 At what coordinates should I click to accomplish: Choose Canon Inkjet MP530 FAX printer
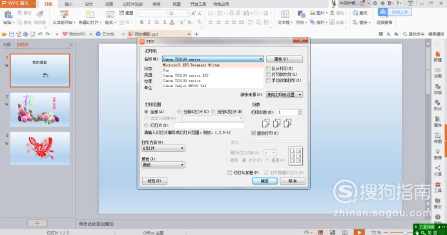[x=213, y=86]
